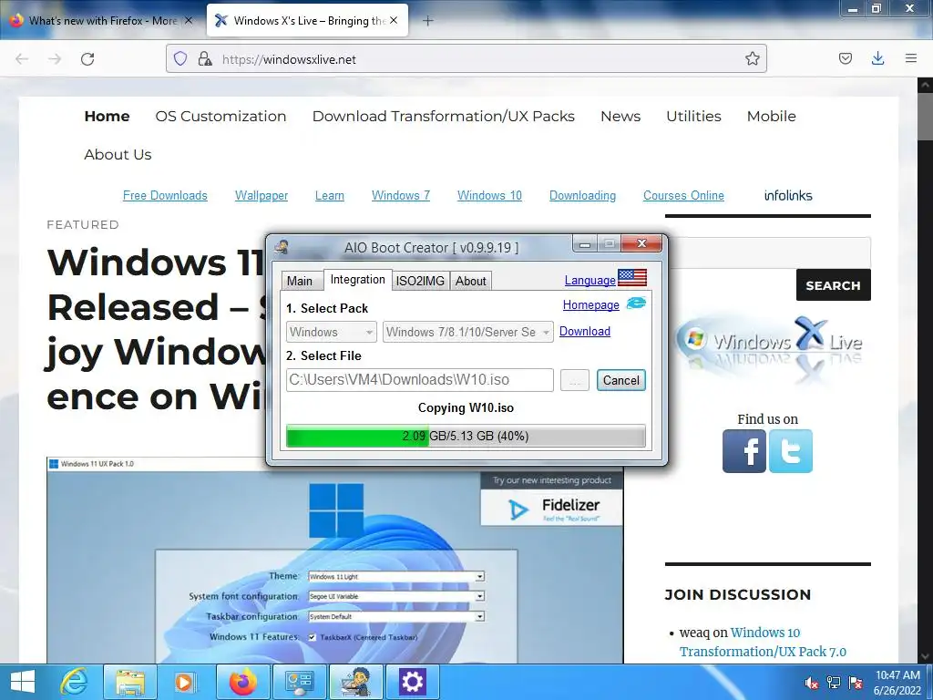The width and height of the screenshot is (933, 700).
Task: Click the Windows 10 ad link
Action: coord(489,195)
